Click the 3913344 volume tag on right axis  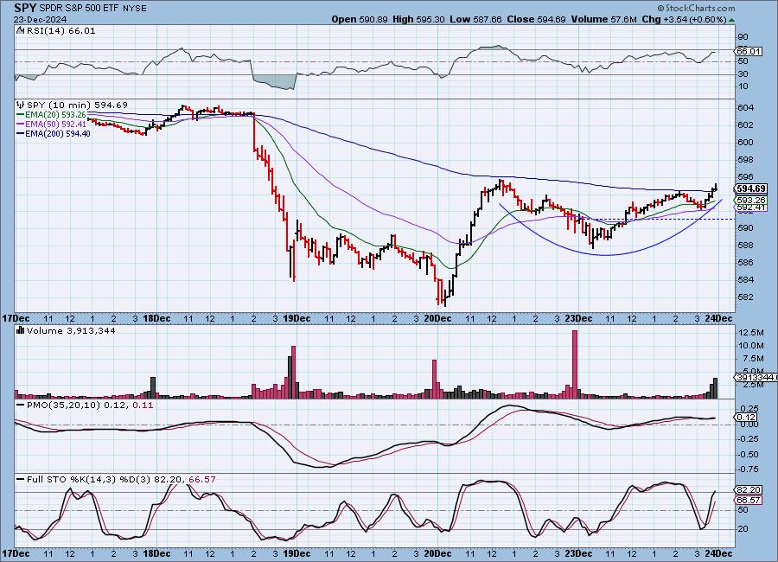(756, 378)
